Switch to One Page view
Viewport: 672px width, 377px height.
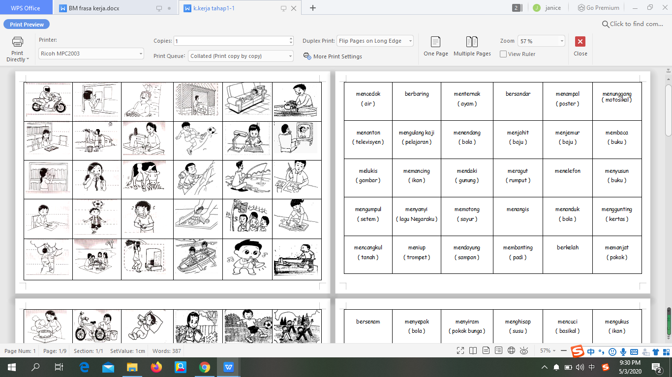pyautogui.click(x=436, y=47)
